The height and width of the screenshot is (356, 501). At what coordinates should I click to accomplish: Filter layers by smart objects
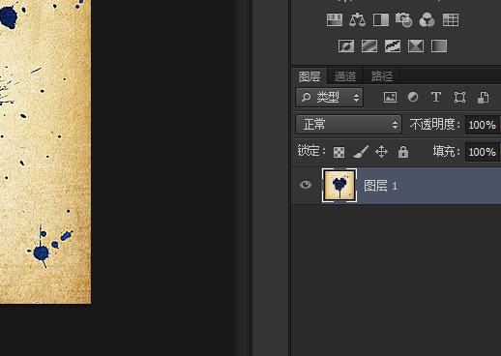(483, 98)
